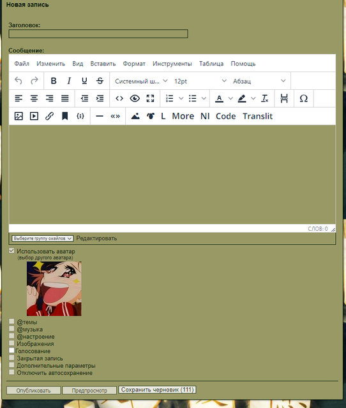Check the Закрытая запись option
Image resolution: width=346 pixels, height=408 pixels.
pyautogui.click(x=11, y=358)
